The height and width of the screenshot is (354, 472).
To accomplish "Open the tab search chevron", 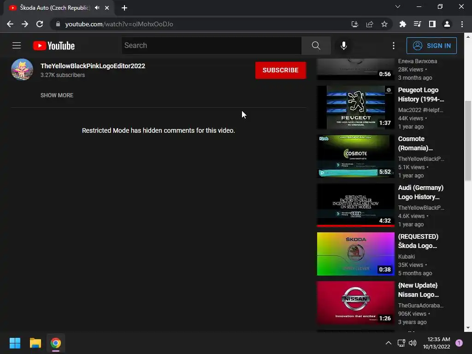I will [397, 6].
